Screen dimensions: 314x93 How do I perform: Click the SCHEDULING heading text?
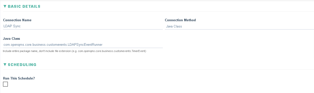pyautogui.click(x=22, y=64)
